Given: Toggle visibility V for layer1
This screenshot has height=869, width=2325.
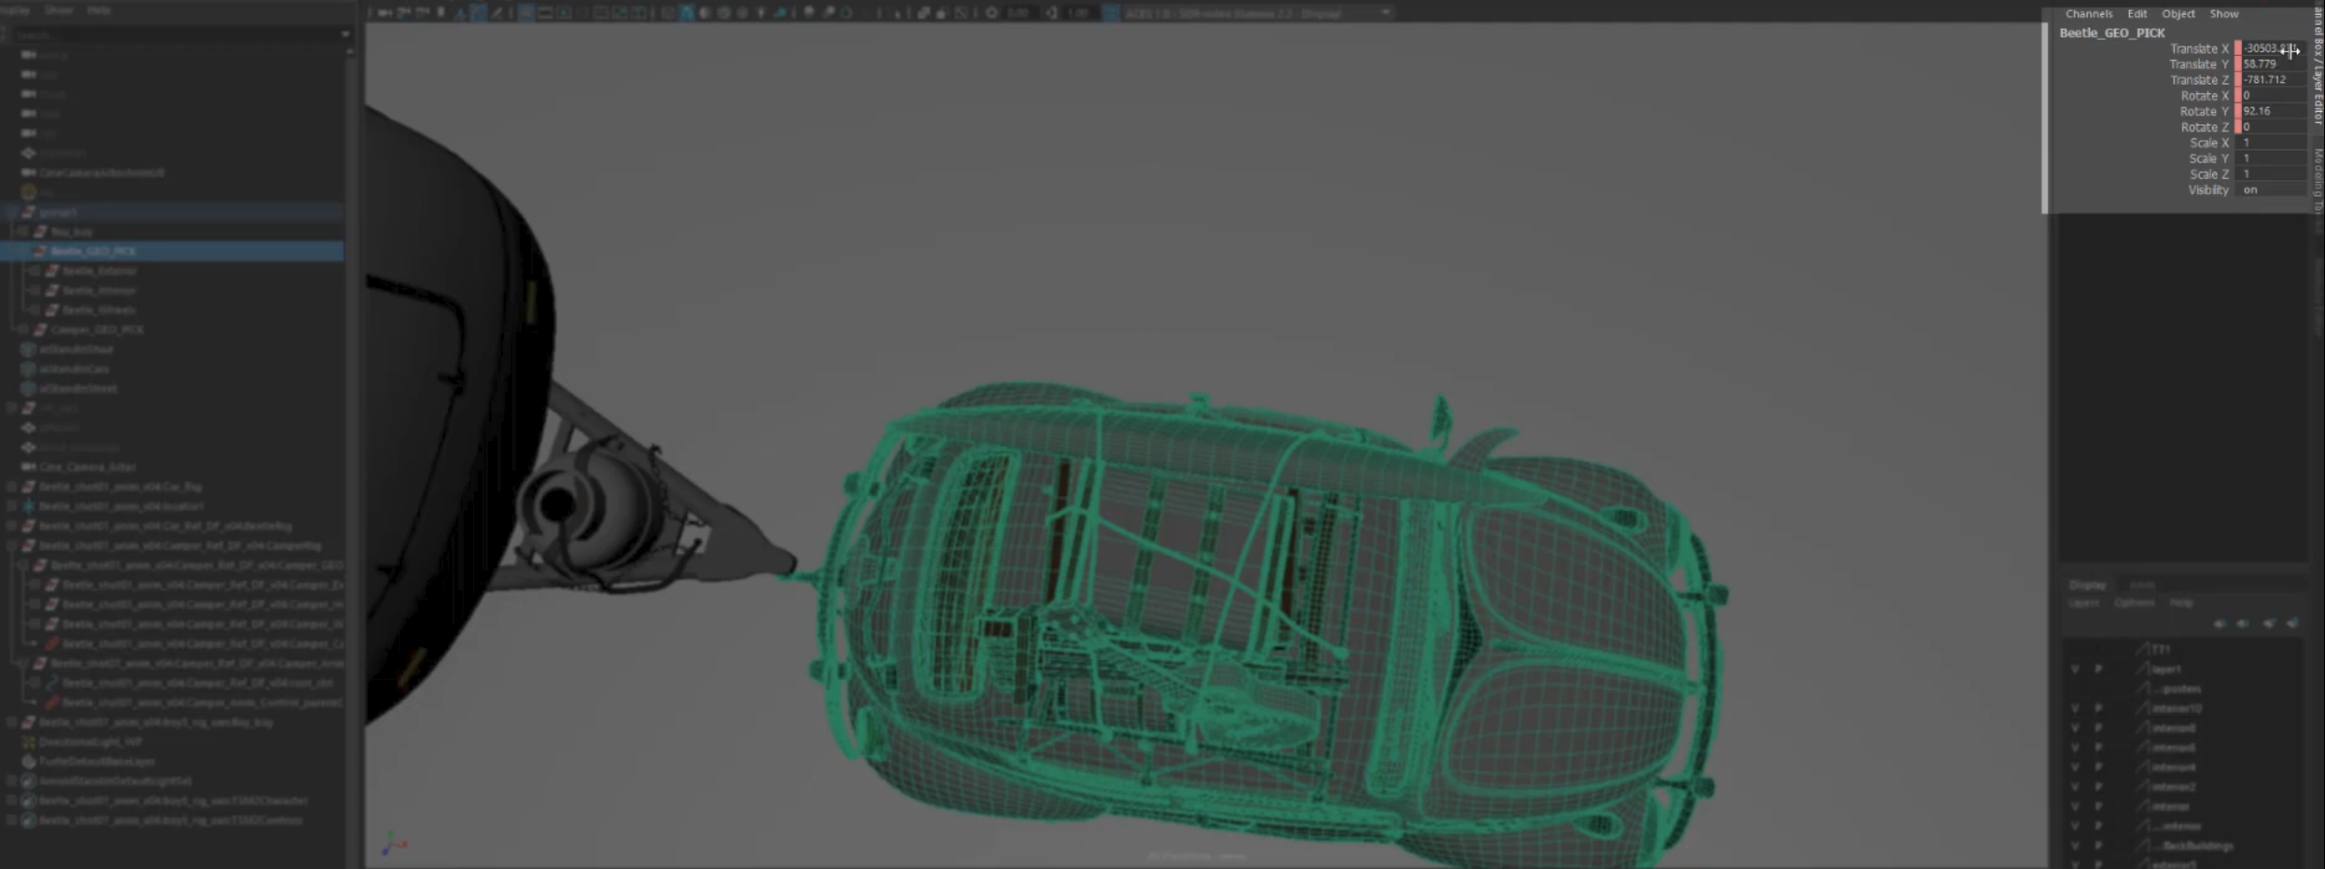Looking at the screenshot, I should coord(2075,669).
